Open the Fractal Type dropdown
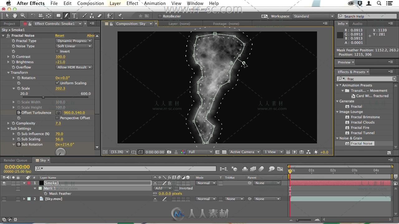The width and height of the screenshot is (399, 224). point(74,41)
